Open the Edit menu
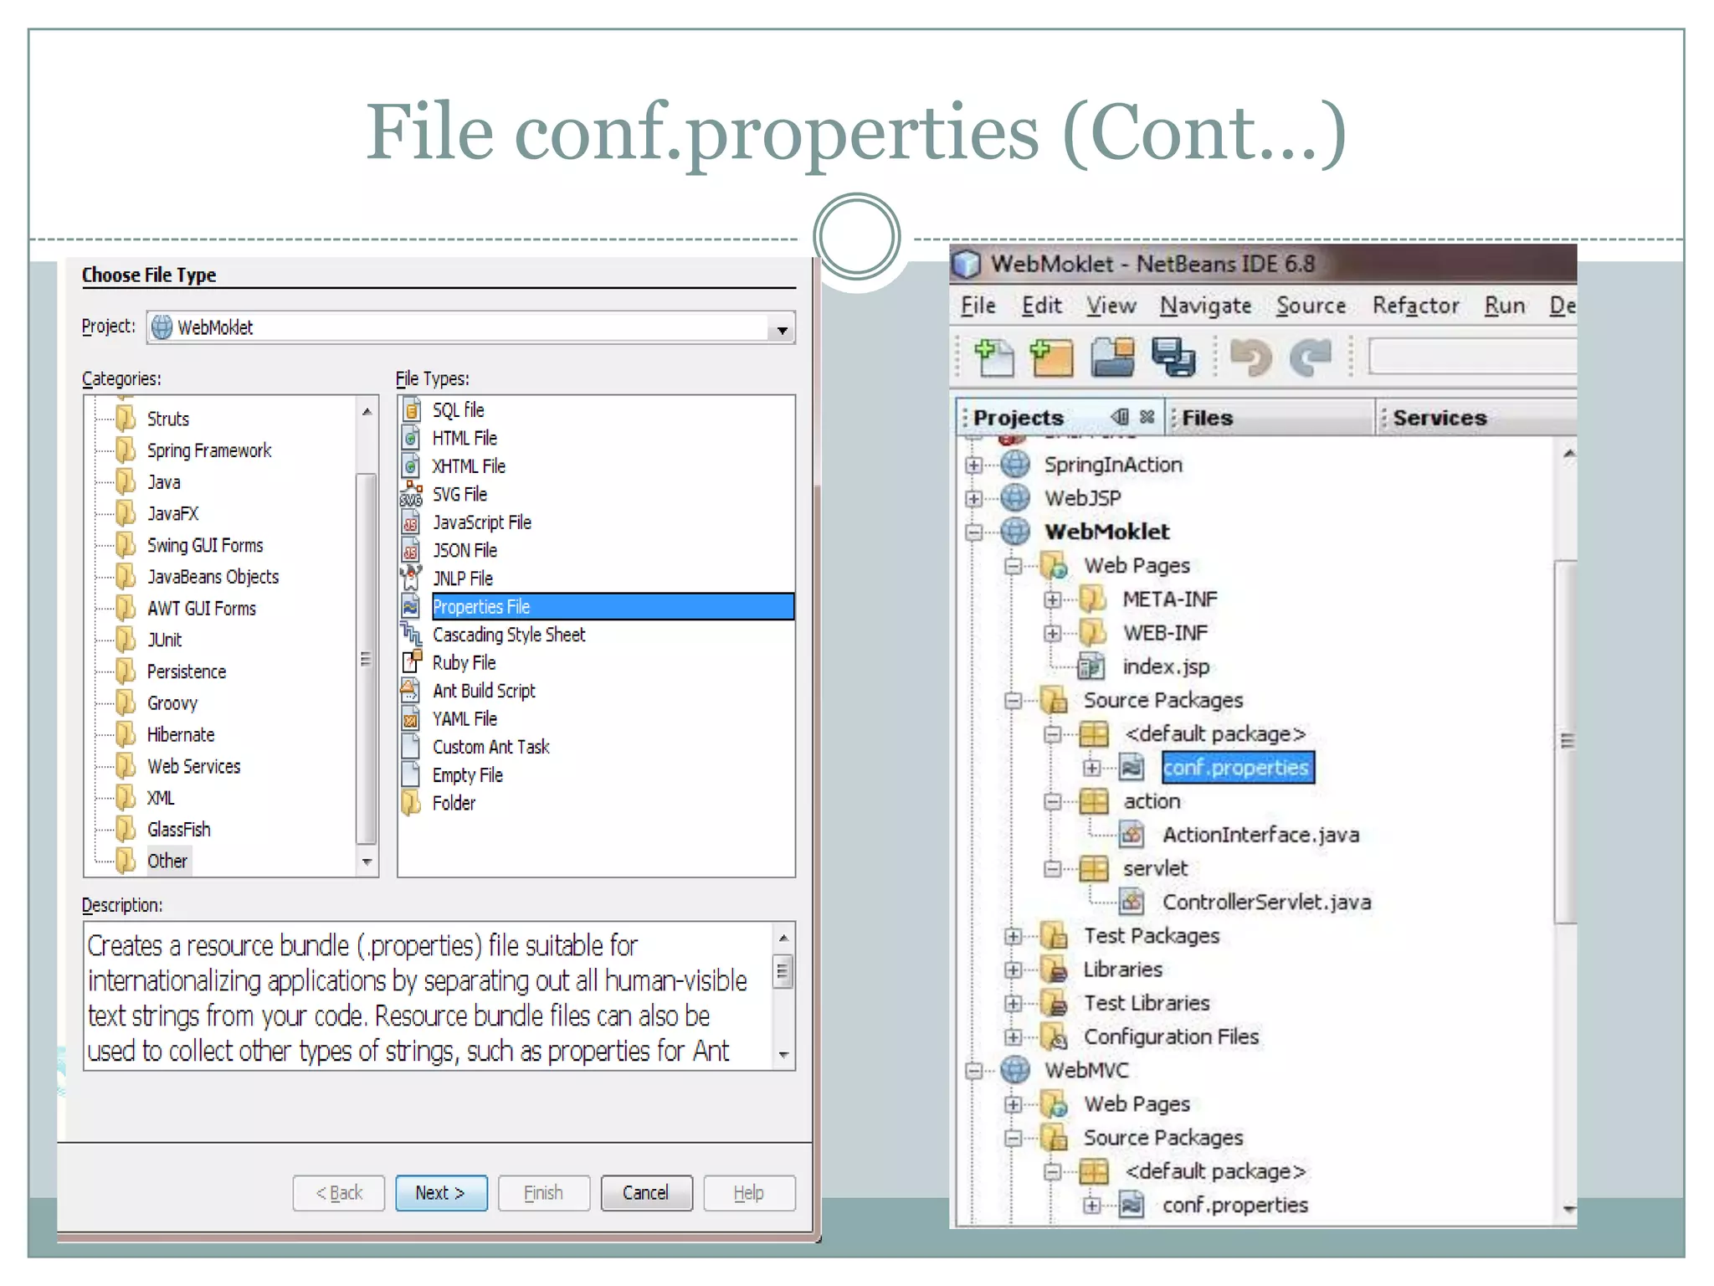The image size is (1714, 1286). pyautogui.click(x=1041, y=306)
